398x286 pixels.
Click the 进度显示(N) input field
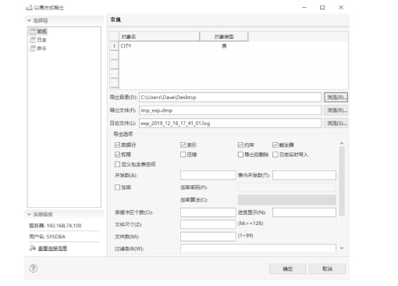coord(304,213)
